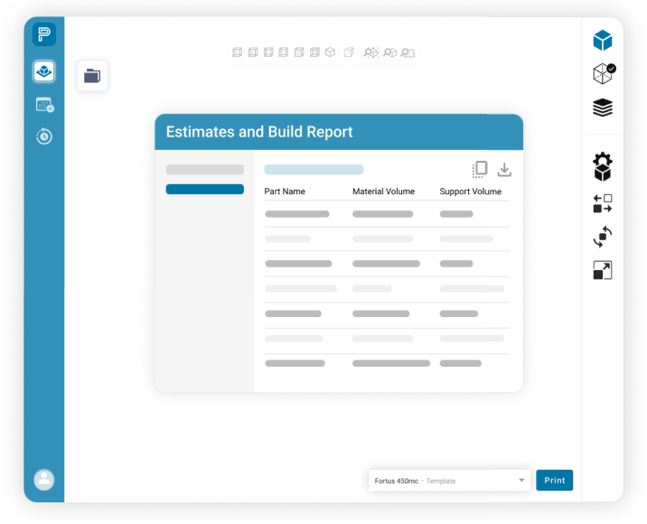Select the blue model view cube icon

603,41
